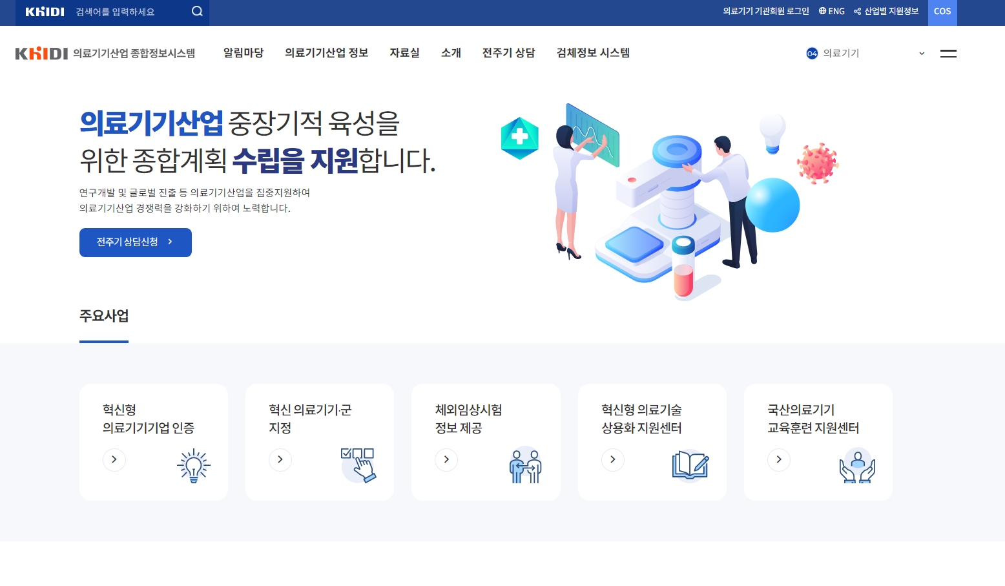Image resolution: width=1005 pixels, height=586 pixels.
Task: Click the arrow button on 혁신형 의료기기기업 인증 card
Action: coord(114,459)
